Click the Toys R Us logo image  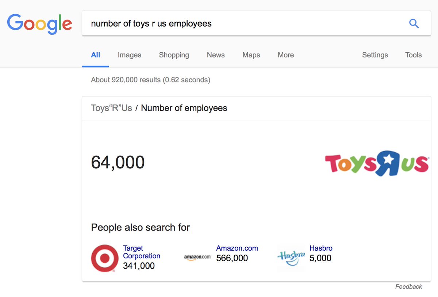[x=377, y=163]
